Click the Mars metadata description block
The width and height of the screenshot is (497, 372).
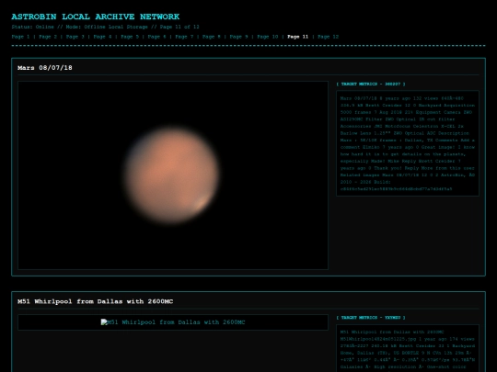408,143
